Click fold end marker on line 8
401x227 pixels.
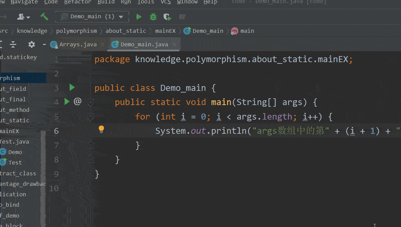[x=91, y=160]
